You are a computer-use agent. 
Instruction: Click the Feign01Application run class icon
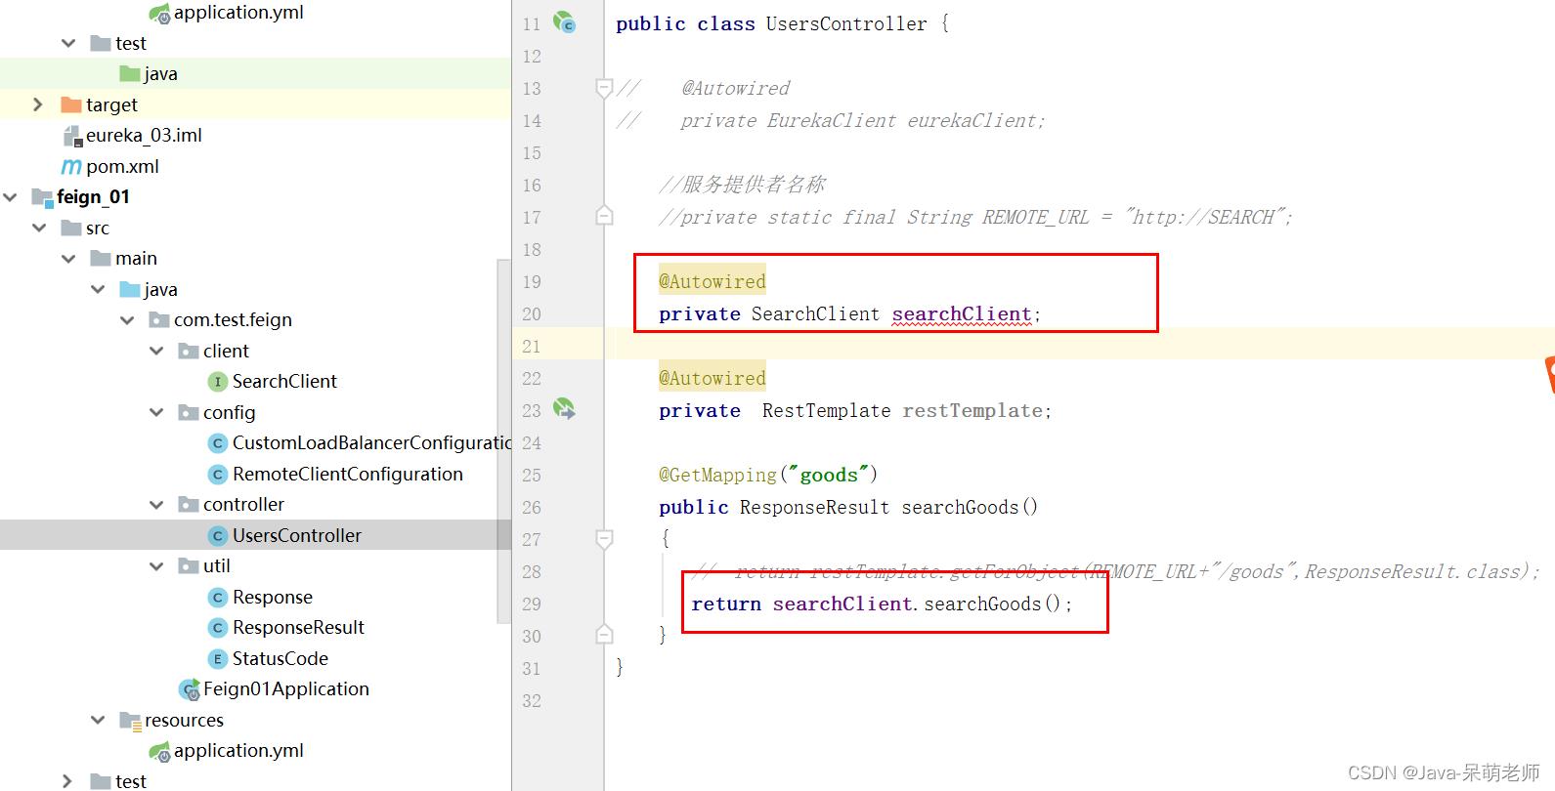pos(190,690)
